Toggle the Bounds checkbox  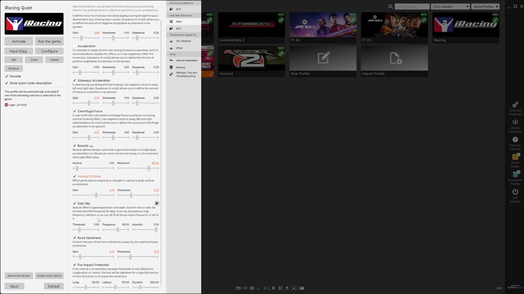(75, 146)
